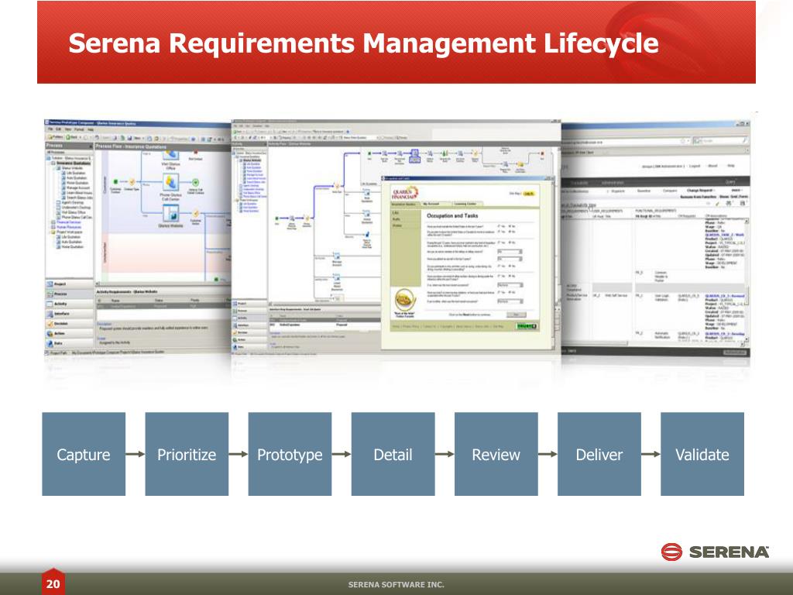Click the Back toolbar button in left window
Screen dimensions: 793x595
[x=74, y=137]
